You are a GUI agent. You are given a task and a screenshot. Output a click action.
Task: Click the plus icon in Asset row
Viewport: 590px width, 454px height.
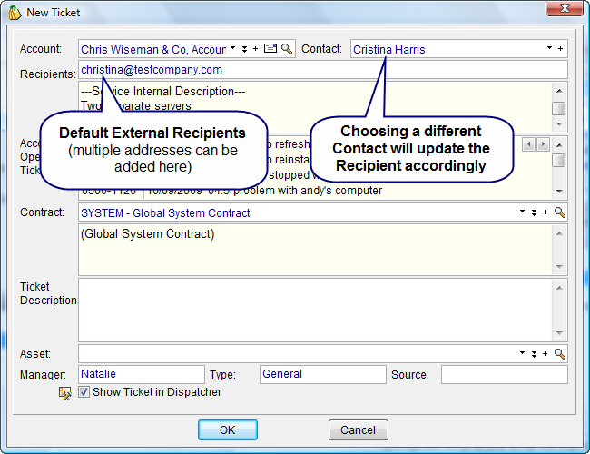(545, 354)
